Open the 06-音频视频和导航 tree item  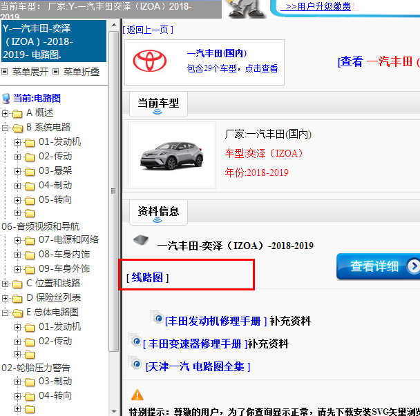pyautogui.click(x=41, y=226)
